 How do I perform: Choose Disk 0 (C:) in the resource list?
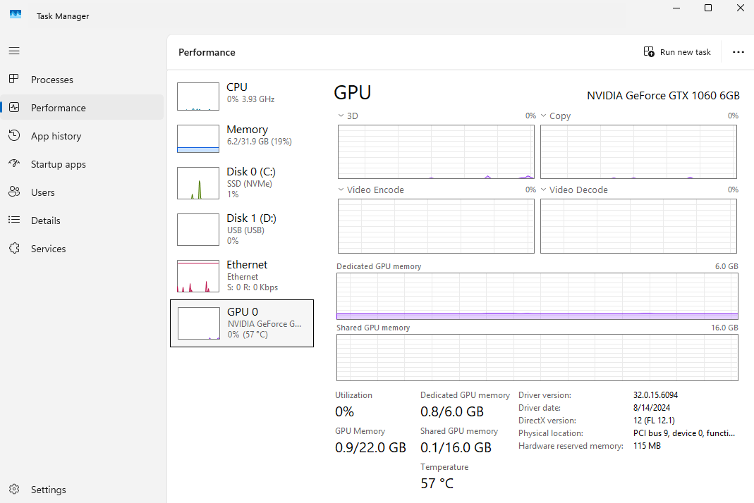click(241, 182)
